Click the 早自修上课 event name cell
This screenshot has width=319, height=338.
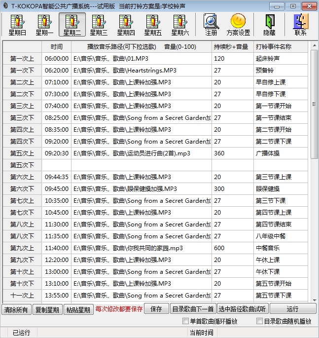pyautogui.click(x=281, y=82)
